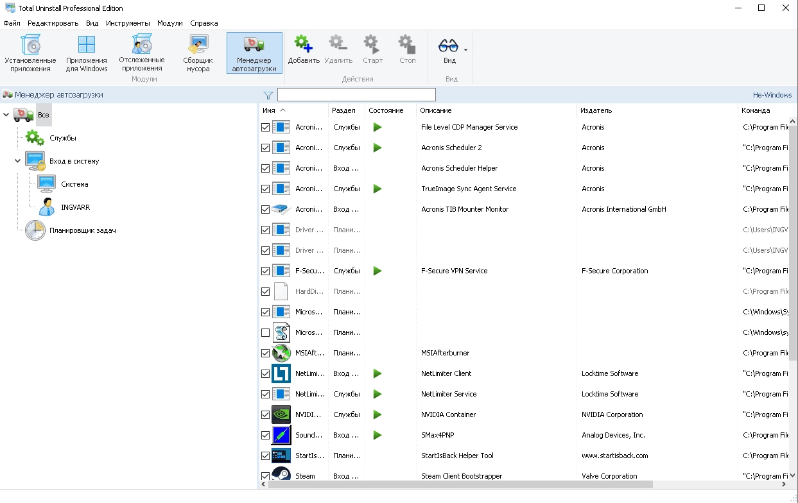798x503 pixels.
Task: Click Locktime Software in NetLimiter Client row
Action: pos(610,373)
